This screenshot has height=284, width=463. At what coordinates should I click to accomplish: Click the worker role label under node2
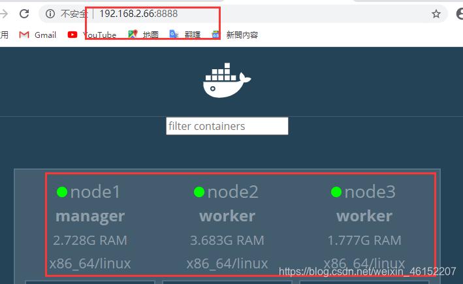(227, 216)
